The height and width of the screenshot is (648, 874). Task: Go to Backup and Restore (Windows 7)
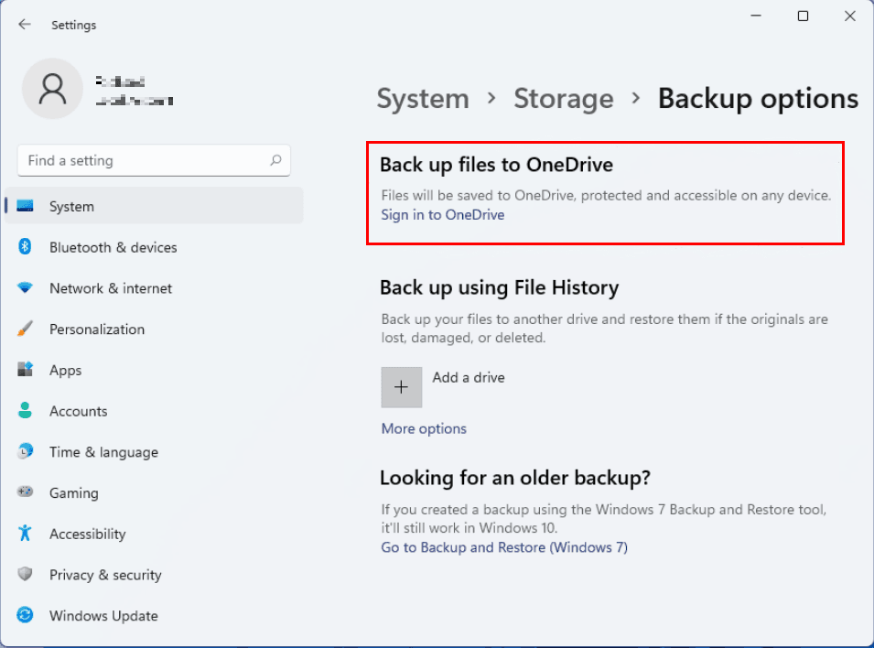click(504, 547)
